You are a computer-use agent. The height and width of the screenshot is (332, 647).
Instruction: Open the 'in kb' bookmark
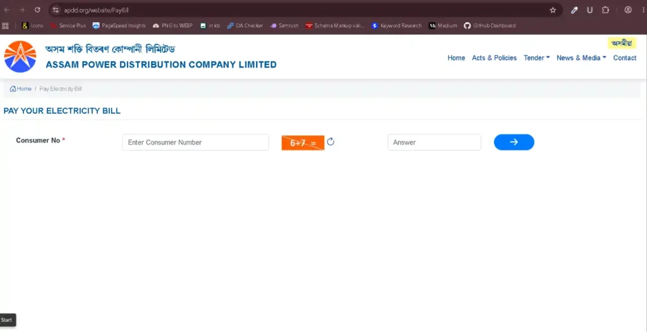[x=210, y=25]
